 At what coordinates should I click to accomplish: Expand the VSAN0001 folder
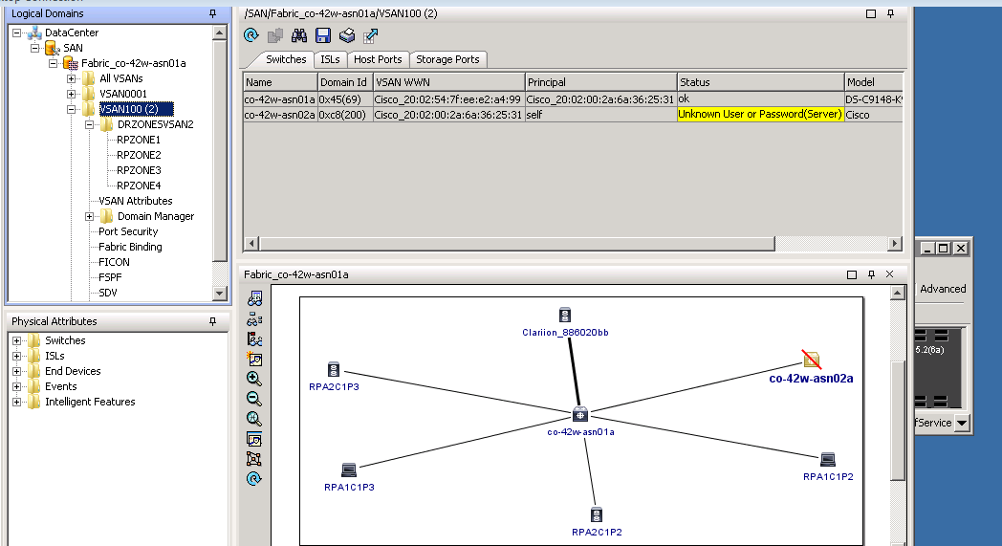coord(72,94)
